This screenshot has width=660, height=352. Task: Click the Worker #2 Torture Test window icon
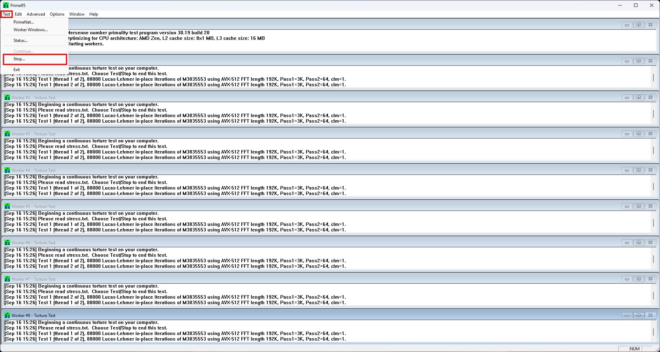(7, 98)
